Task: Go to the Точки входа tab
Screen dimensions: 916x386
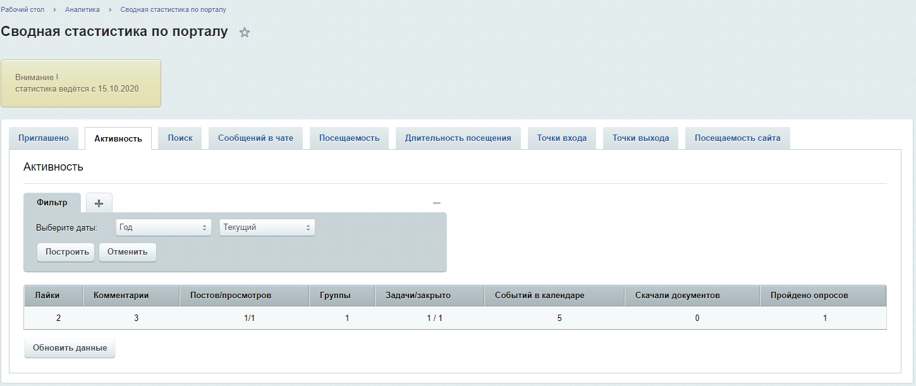Action: click(561, 138)
